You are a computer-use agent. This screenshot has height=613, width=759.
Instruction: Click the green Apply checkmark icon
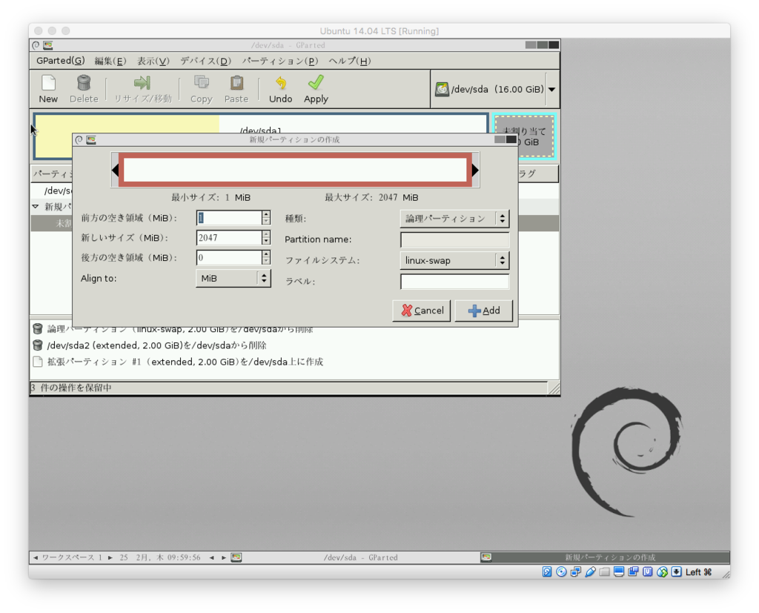(316, 82)
